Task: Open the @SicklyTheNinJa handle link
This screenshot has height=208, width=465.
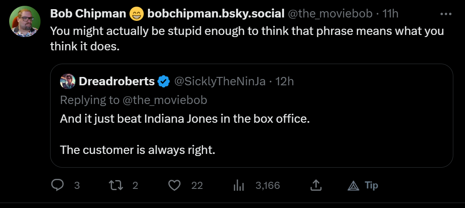Action: point(219,82)
